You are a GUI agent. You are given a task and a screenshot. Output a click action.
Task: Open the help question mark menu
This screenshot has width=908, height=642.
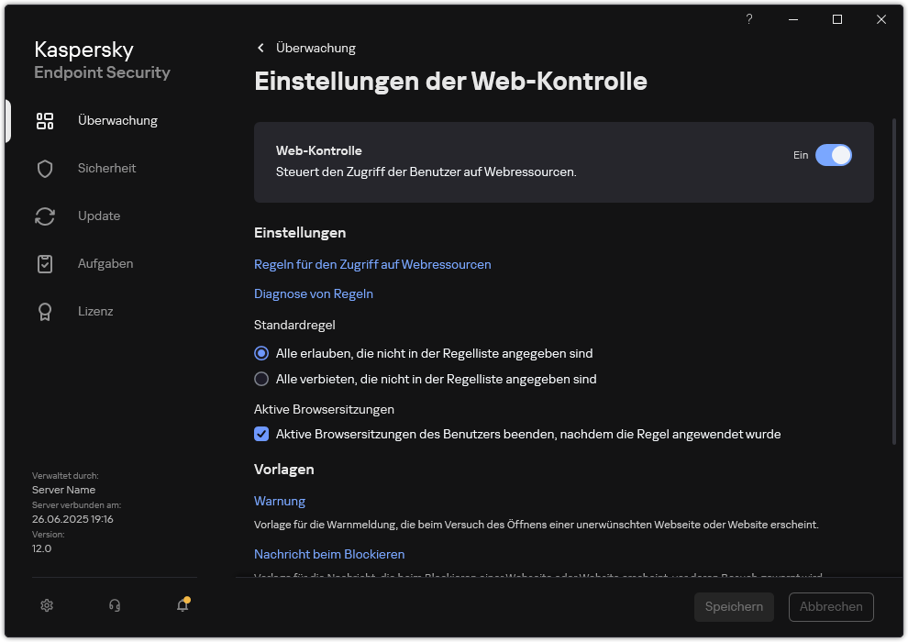click(x=748, y=19)
